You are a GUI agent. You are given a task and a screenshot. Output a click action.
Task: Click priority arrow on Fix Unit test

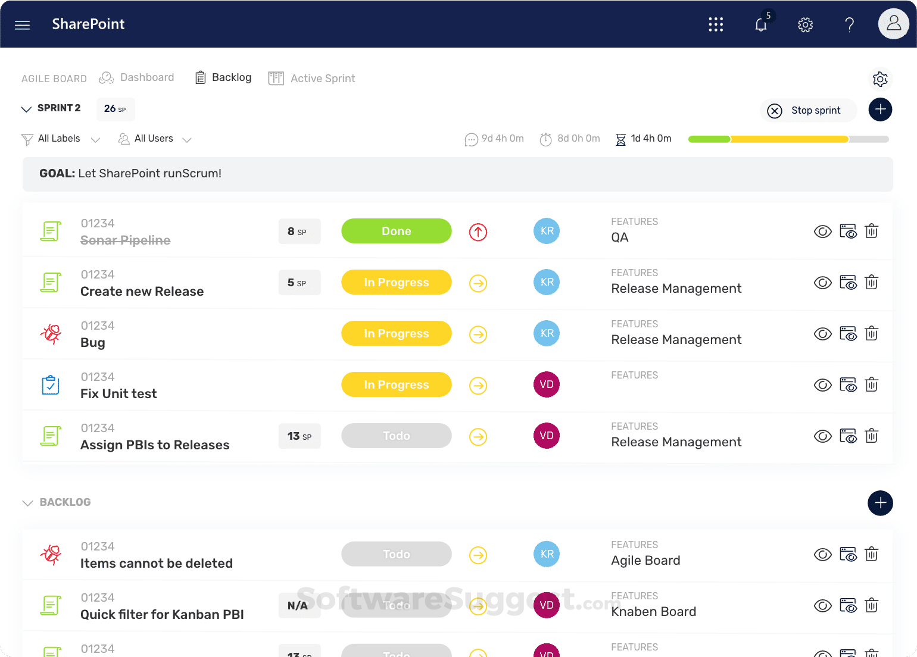click(478, 386)
